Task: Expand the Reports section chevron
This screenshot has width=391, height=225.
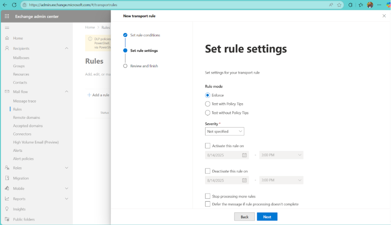Action: 66,199
